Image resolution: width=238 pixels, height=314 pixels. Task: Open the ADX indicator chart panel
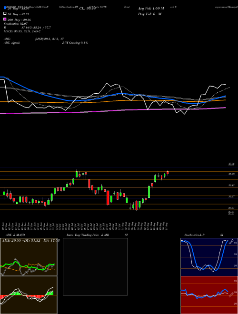pos(29,257)
